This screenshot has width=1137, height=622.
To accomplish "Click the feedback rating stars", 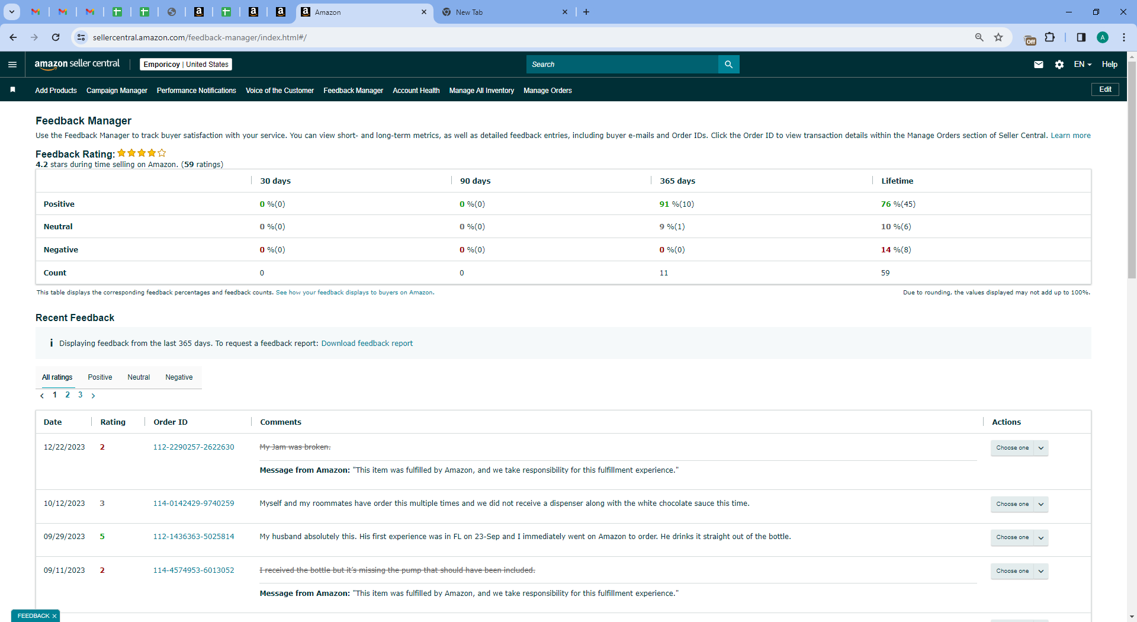I will (x=142, y=153).
